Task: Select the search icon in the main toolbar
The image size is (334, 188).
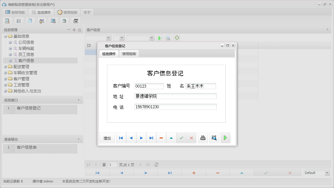Action: (7, 21)
